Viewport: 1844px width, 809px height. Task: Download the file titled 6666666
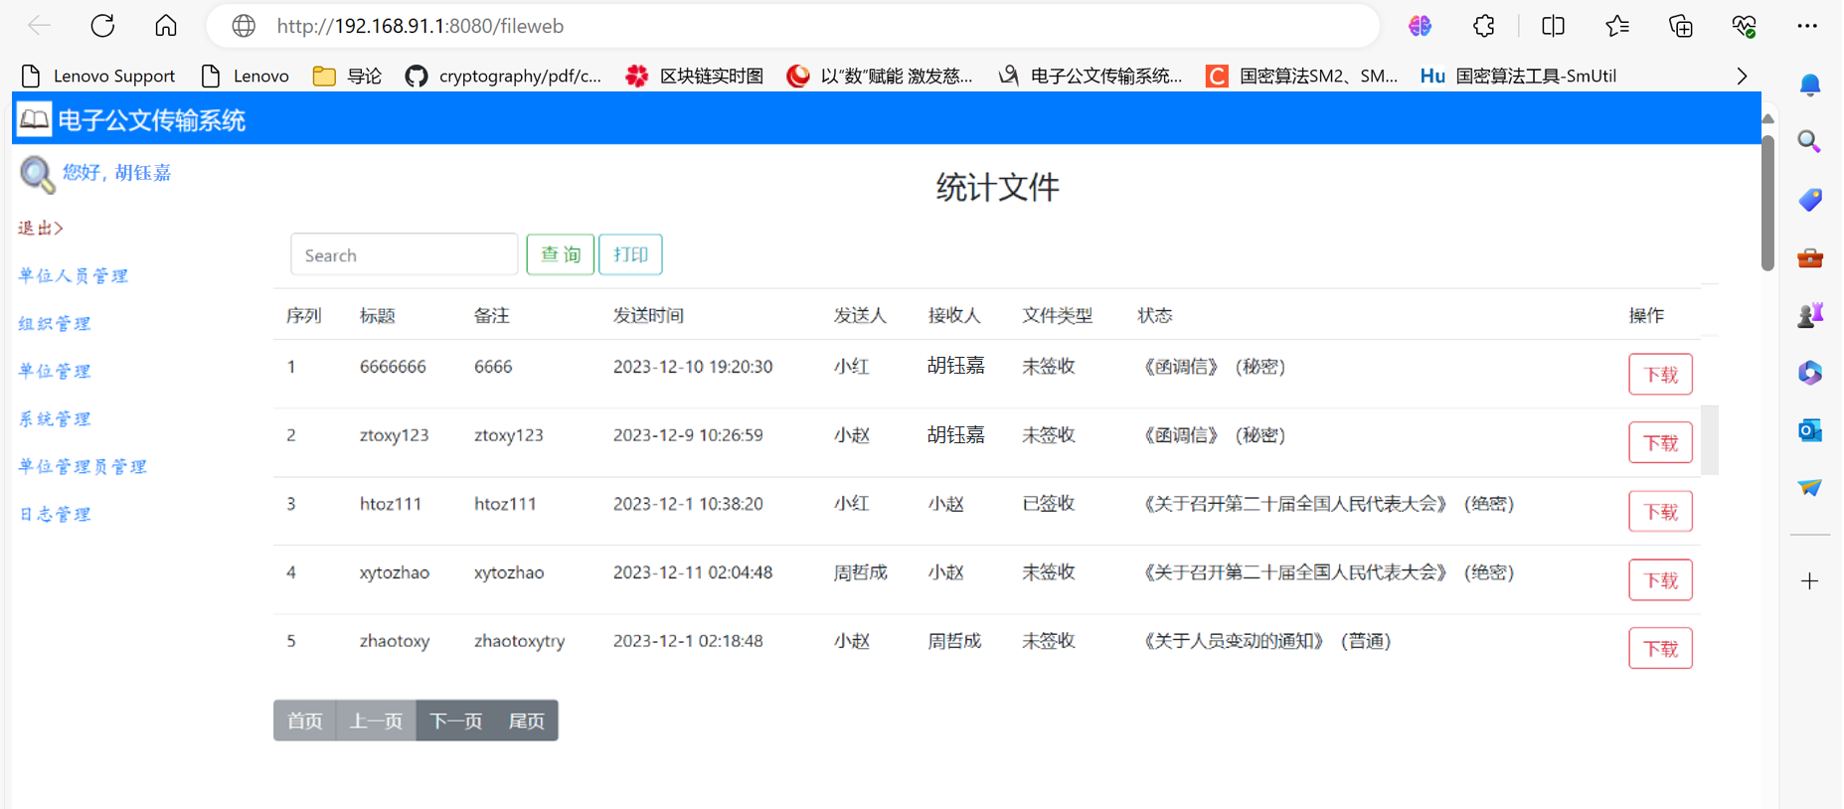point(1660,375)
